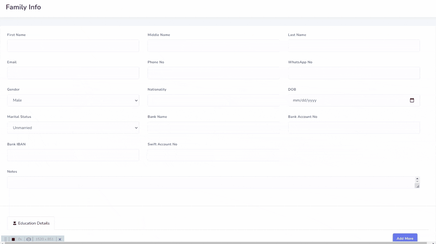Select the Bank Name input field
The height and width of the screenshot is (244, 436).
tap(213, 128)
